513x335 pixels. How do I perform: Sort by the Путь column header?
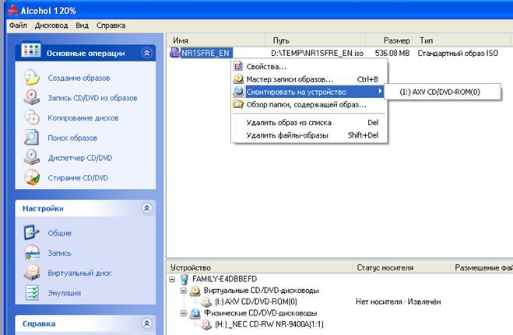pos(317,40)
